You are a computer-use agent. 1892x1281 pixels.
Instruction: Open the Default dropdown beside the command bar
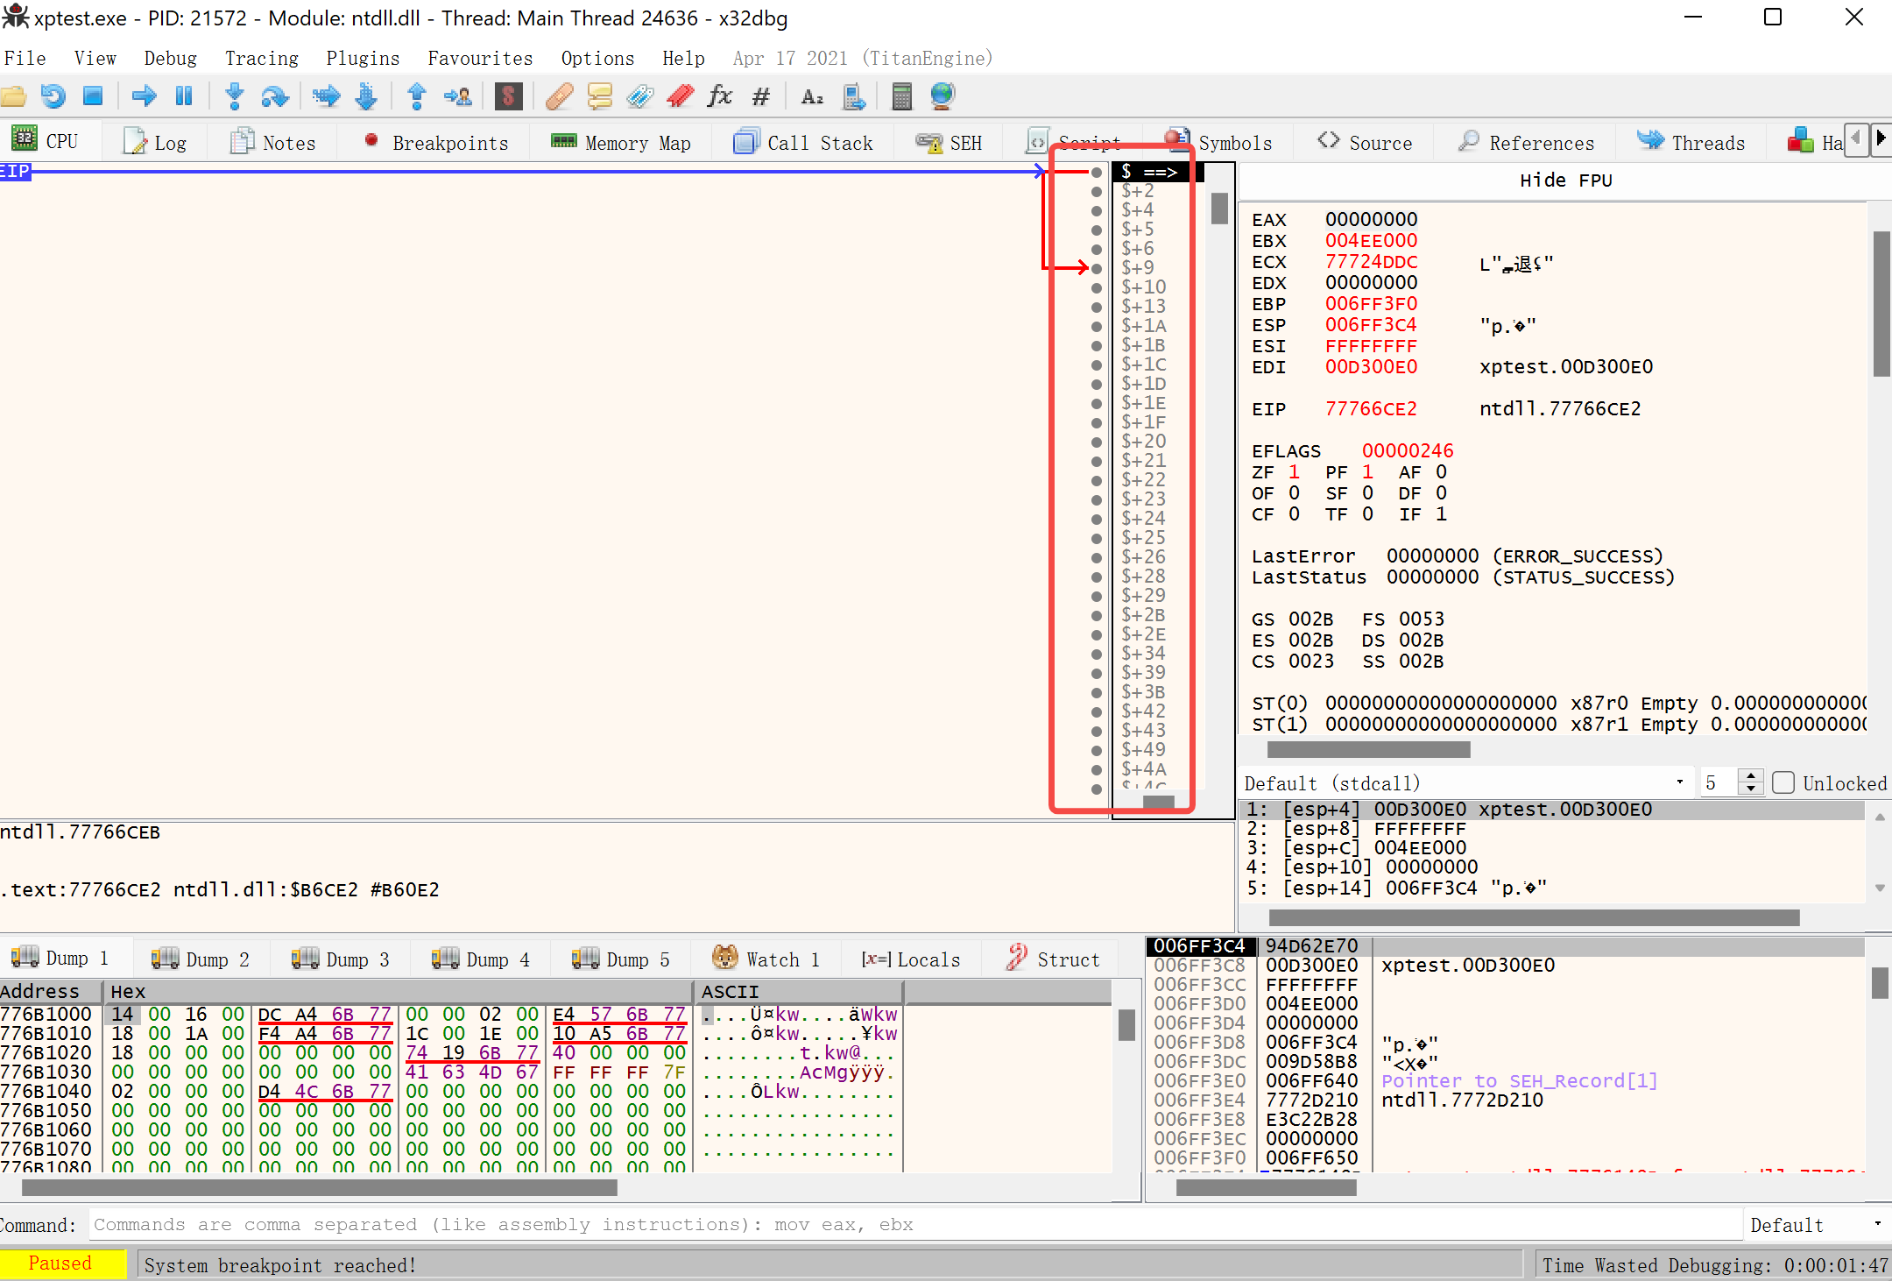[1875, 1224]
